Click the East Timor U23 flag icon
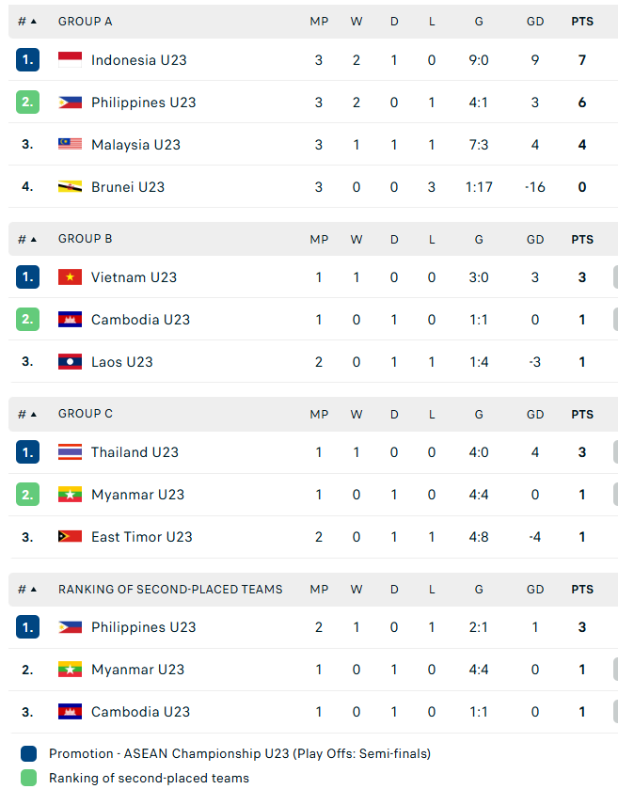Screen dimensions: 618x789 coord(70,536)
